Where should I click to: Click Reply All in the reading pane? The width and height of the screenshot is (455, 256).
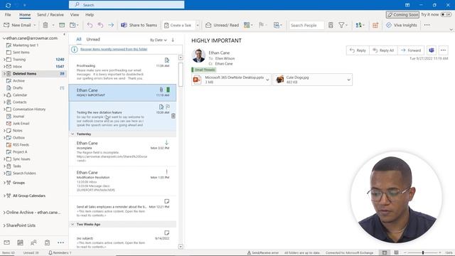pos(383,50)
